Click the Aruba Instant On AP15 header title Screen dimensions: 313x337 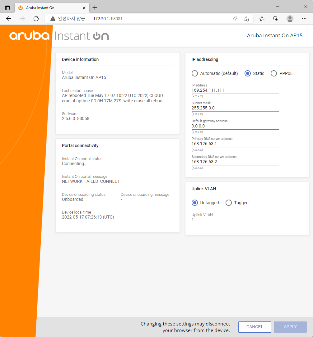[274, 35]
